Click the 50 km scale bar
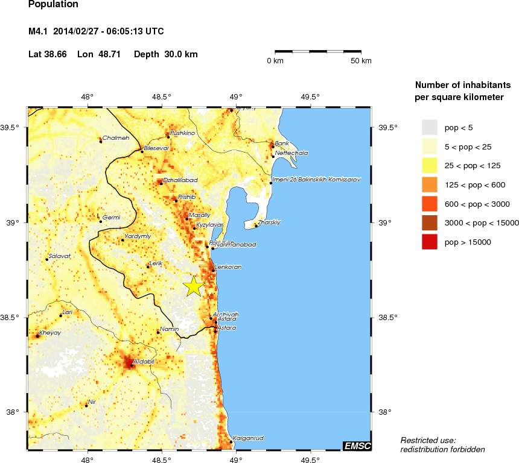 [x=319, y=52]
